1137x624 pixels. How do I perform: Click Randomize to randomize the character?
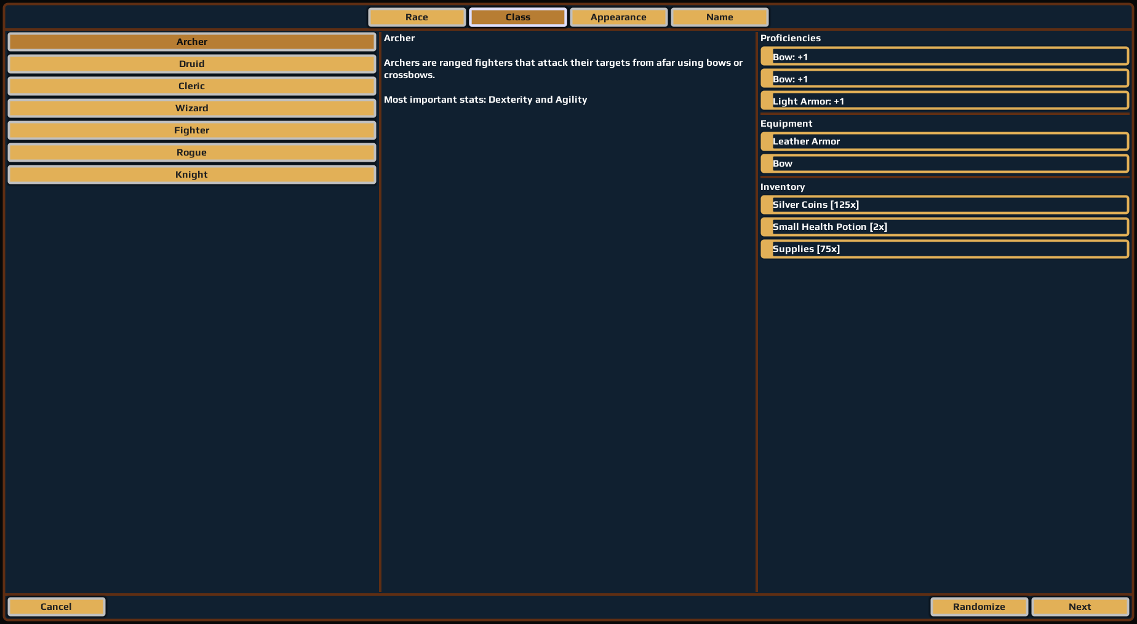[979, 607]
